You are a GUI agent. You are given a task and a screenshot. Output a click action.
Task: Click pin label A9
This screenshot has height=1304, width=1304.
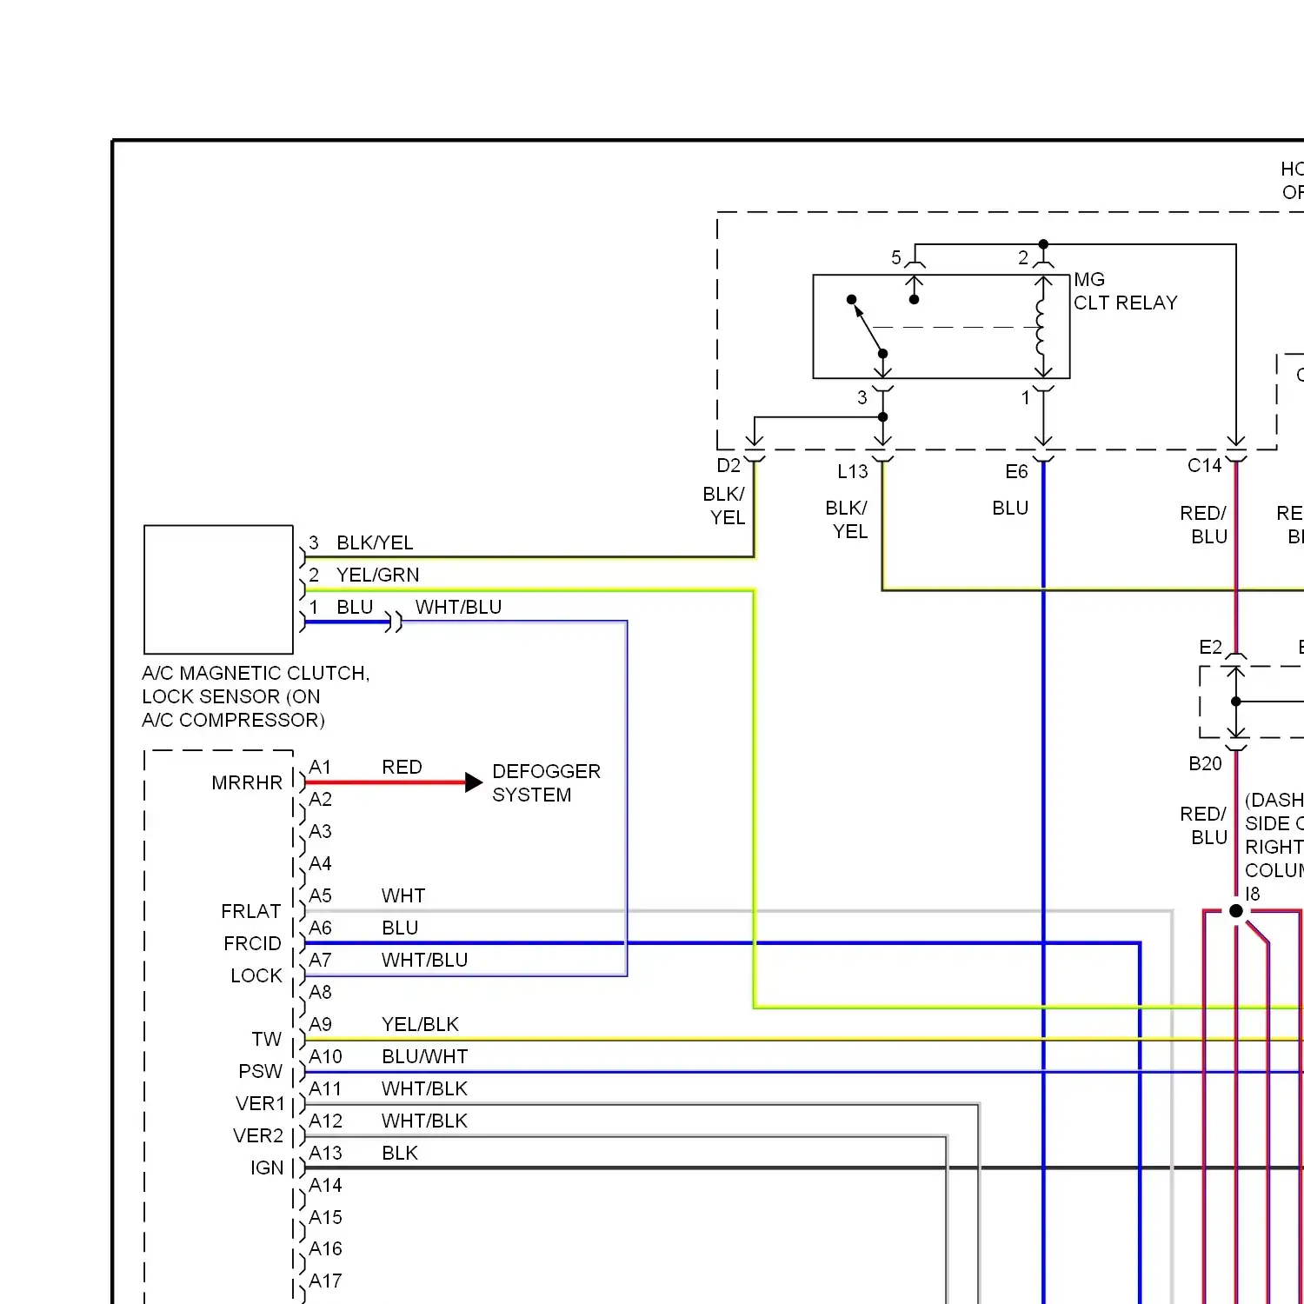[320, 1024]
